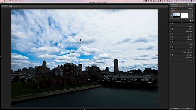Reset the IR panel settings icon
The image size is (196, 110).
[173, 47]
